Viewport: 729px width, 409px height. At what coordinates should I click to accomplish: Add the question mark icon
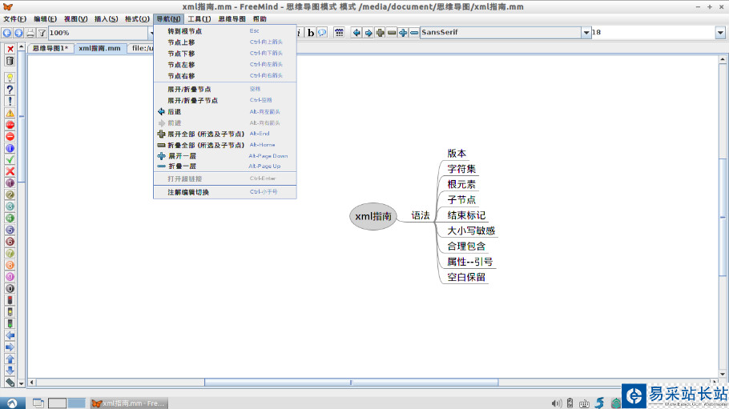10,89
